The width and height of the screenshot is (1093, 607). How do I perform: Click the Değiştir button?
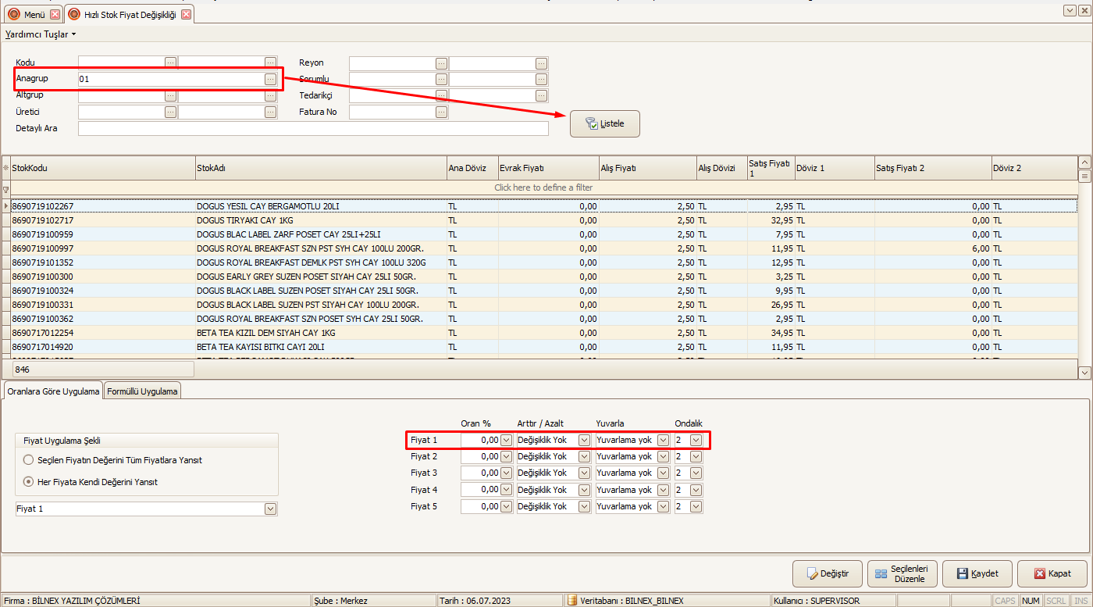click(828, 573)
